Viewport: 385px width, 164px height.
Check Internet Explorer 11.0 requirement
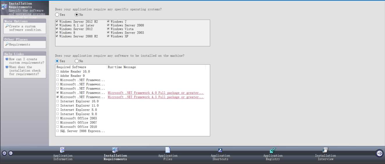pos(58,105)
